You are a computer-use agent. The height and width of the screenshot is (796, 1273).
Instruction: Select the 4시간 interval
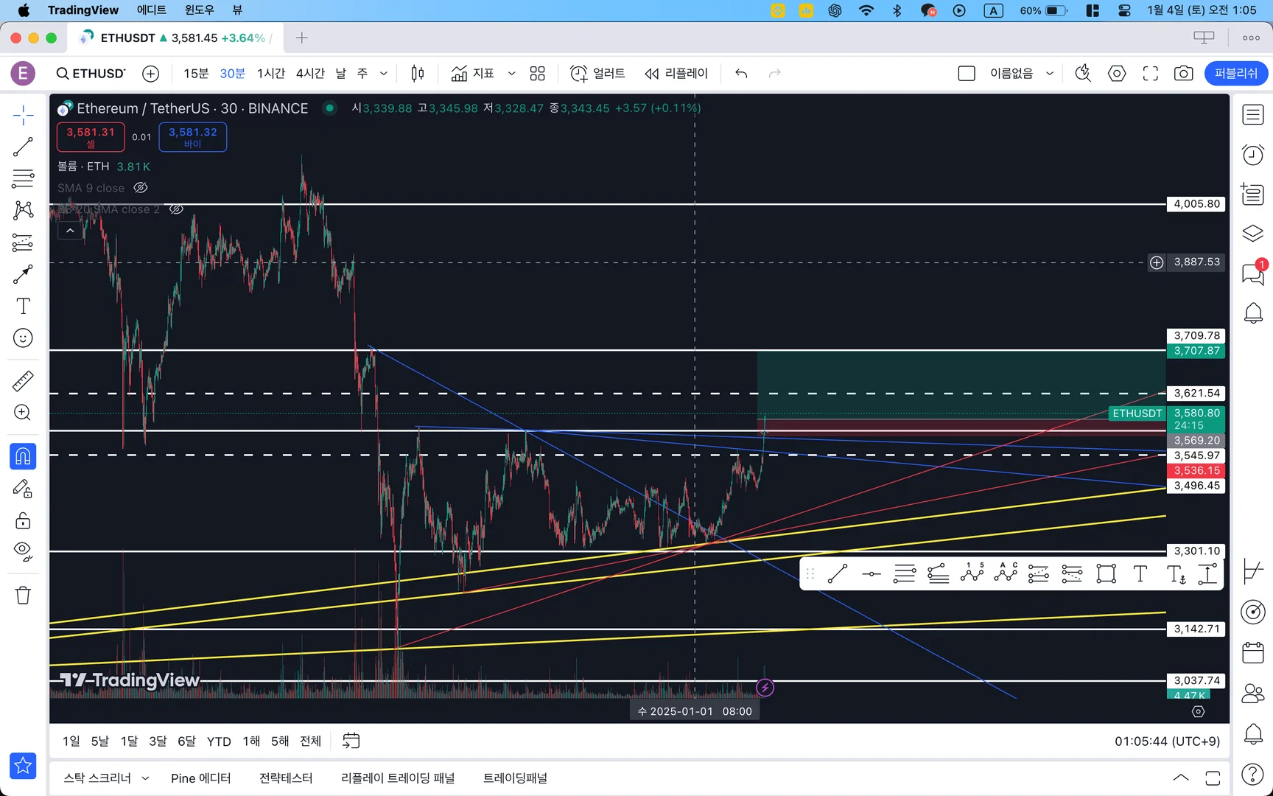tap(310, 73)
